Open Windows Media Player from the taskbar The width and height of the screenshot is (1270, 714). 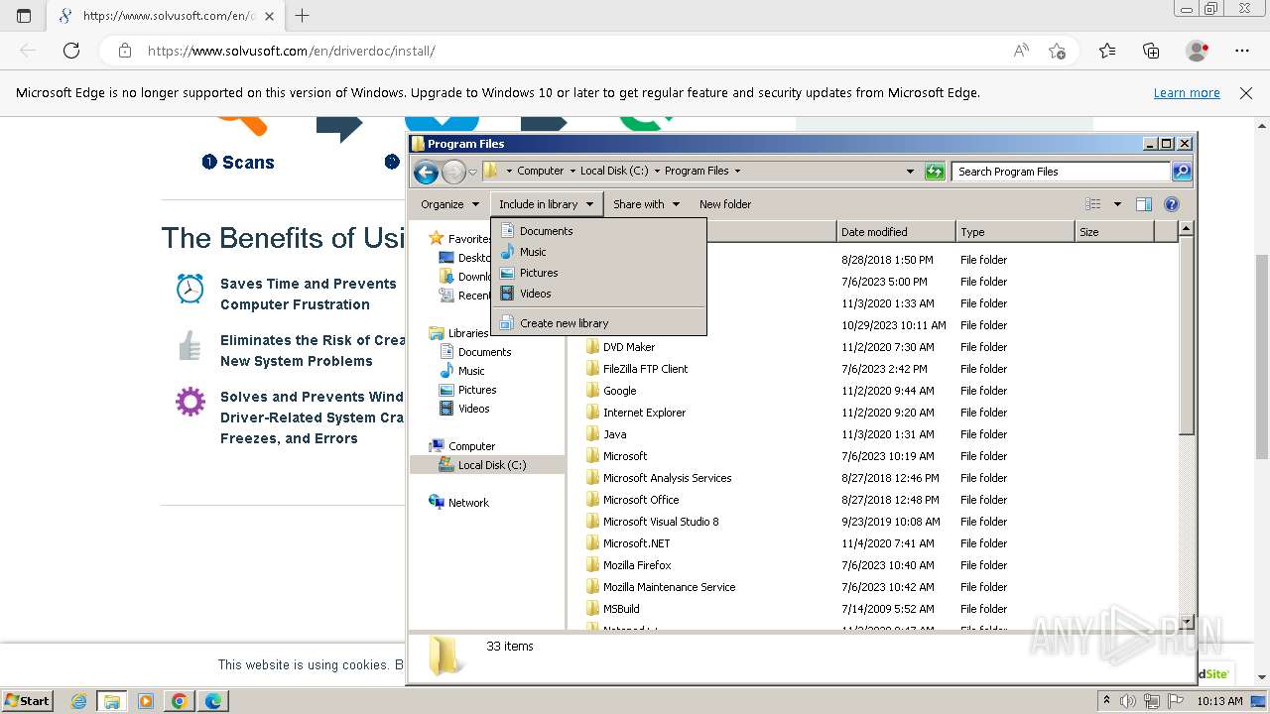tap(146, 701)
